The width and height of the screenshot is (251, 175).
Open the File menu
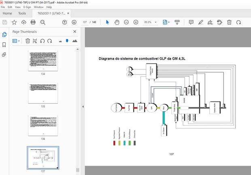(3, 7)
